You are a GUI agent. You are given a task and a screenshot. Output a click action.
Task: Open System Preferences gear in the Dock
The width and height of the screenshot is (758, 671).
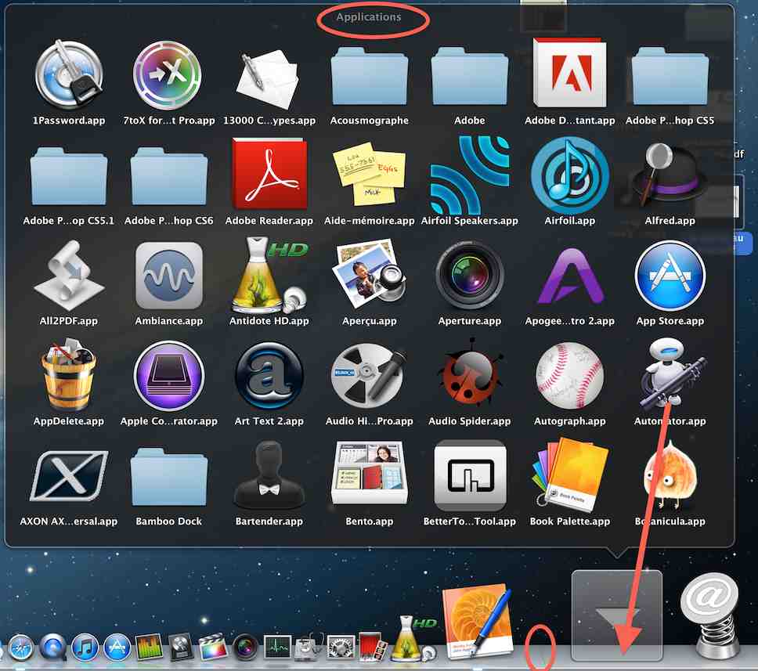[x=341, y=648]
